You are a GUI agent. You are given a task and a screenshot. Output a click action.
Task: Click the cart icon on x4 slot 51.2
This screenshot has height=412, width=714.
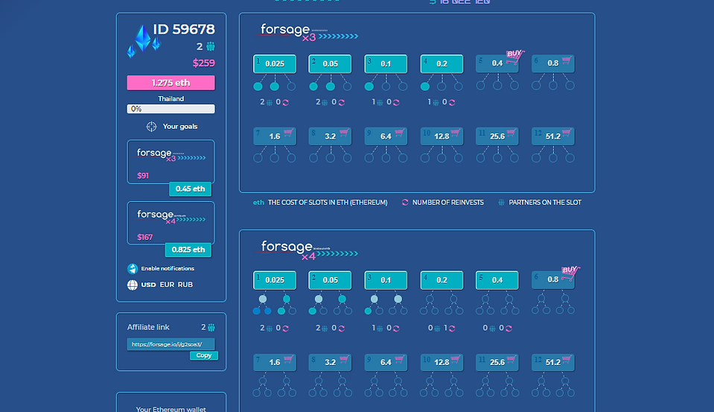566,359
